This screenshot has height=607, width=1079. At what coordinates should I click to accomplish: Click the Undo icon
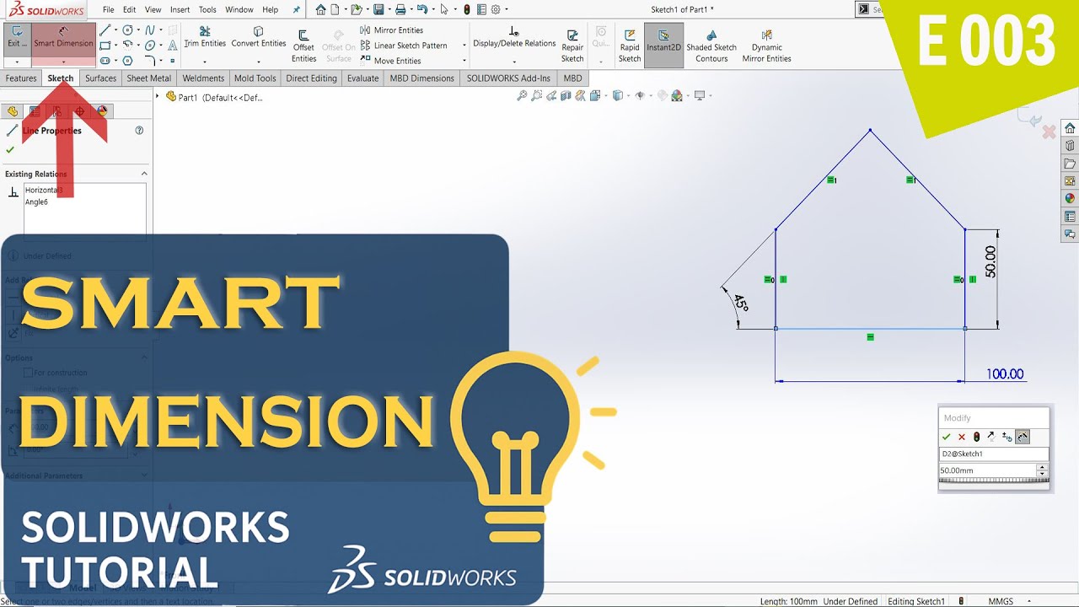[422, 9]
